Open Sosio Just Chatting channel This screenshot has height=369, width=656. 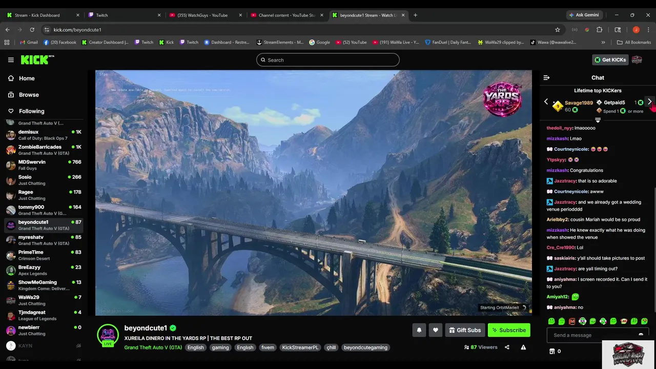tap(43, 180)
